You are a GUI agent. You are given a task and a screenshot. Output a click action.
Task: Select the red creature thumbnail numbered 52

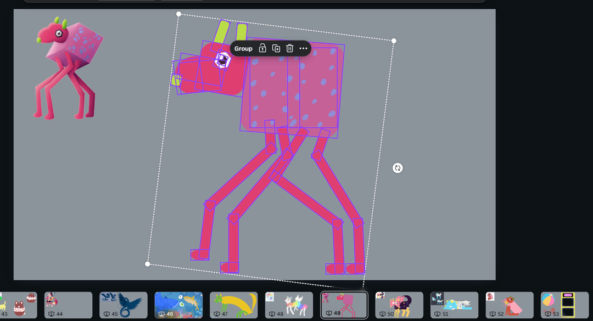pyautogui.click(x=509, y=303)
